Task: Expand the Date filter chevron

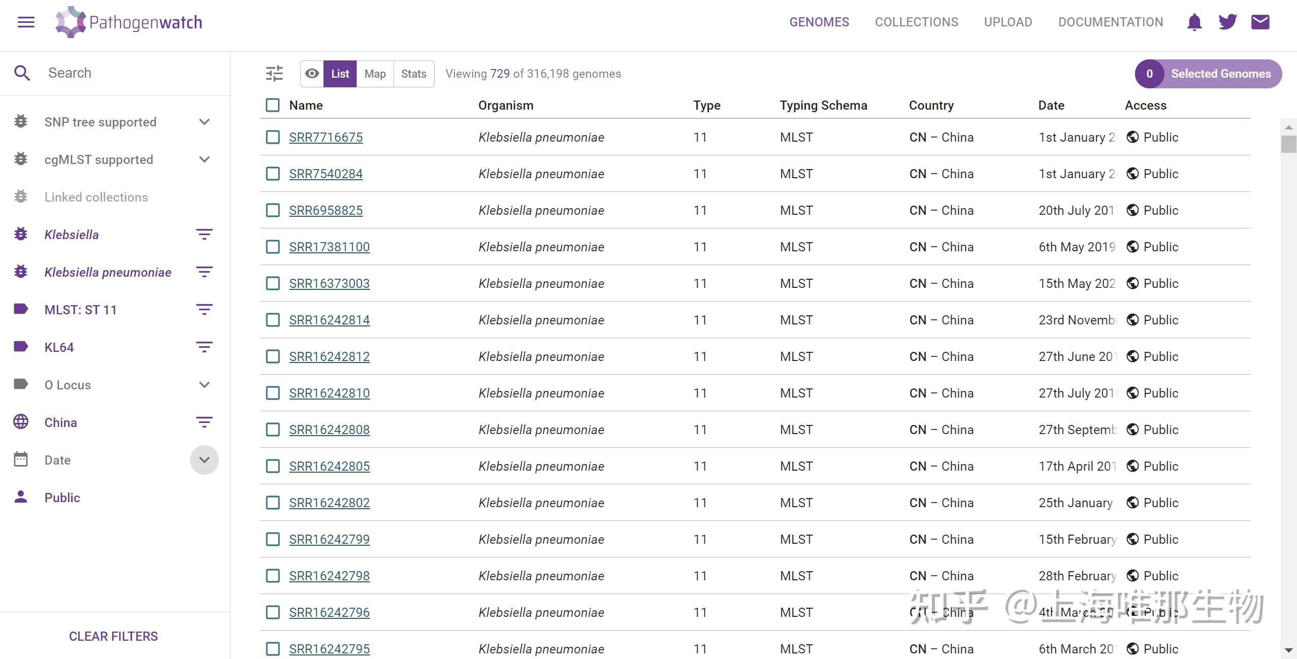Action: tap(204, 460)
